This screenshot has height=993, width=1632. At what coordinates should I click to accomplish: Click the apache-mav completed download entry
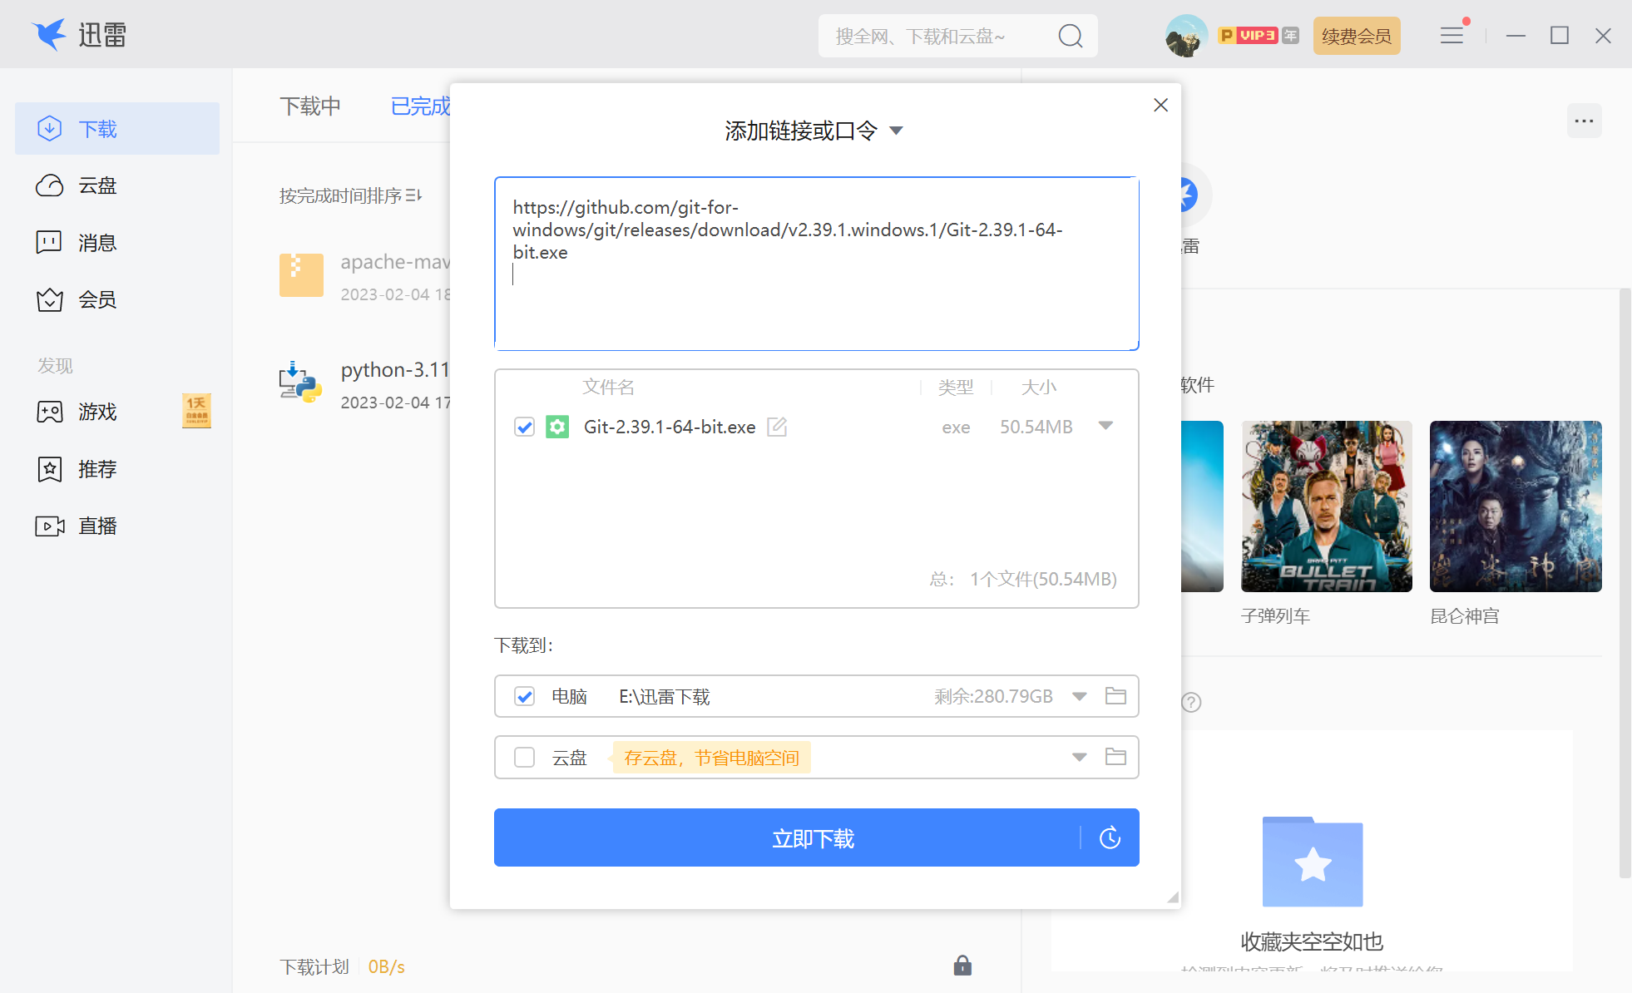click(x=364, y=276)
